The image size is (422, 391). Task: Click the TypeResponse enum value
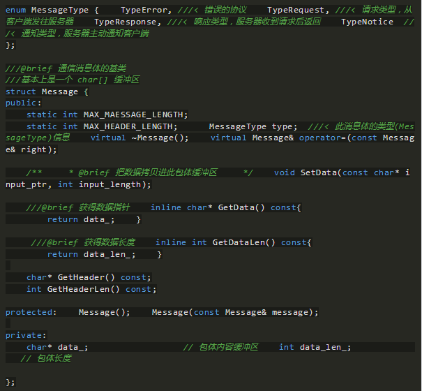coord(123,22)
